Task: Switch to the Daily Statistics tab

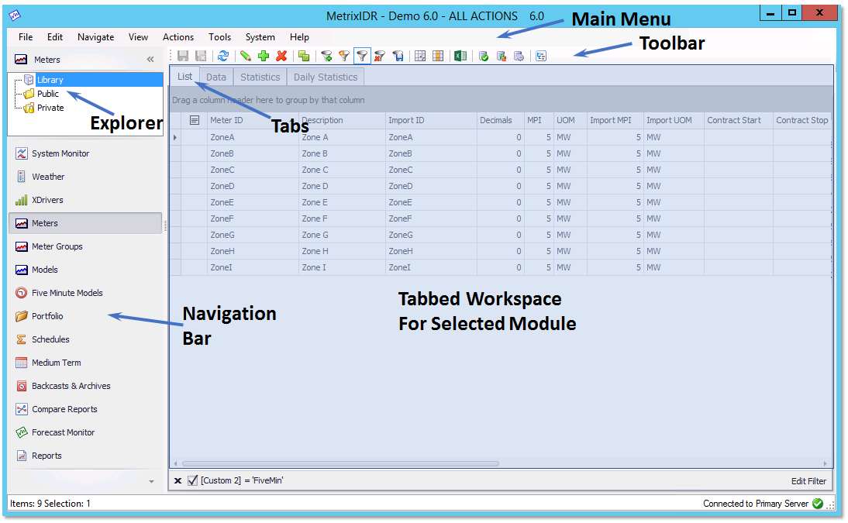Action: click(326, 77)
